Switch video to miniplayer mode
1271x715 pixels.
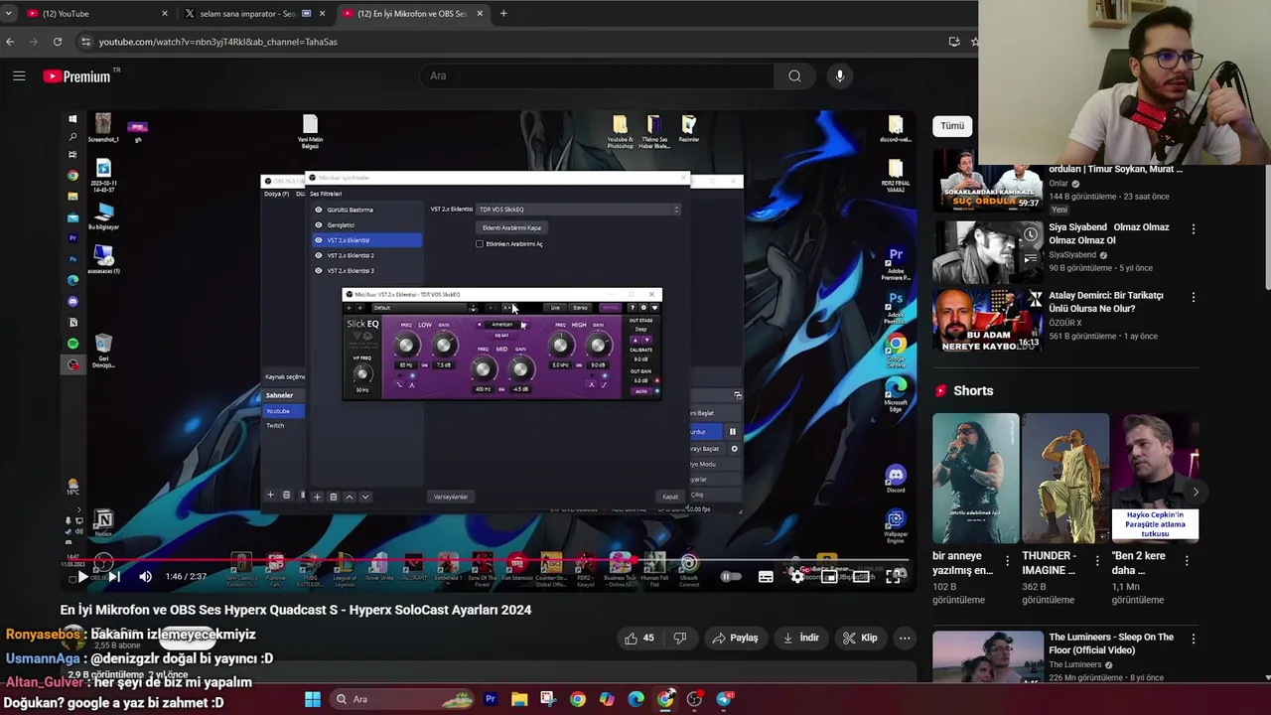tap(829, 576)
